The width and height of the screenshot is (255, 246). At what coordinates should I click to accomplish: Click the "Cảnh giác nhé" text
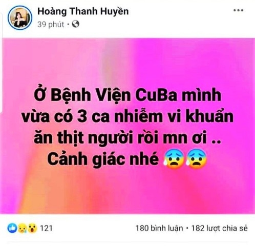(103, 159)
